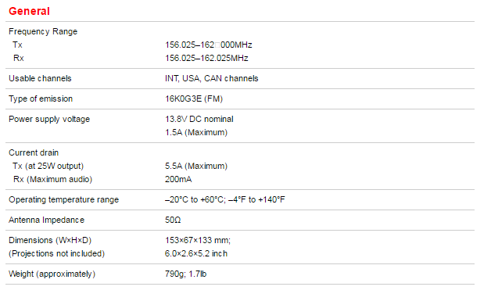Click the 13.8V DC nominal value
The height and width of the screenshot is (301, 491).
199,119
